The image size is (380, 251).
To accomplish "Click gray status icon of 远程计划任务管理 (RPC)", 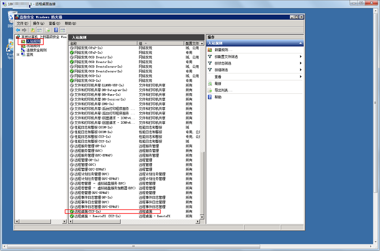I will point(72,174).
